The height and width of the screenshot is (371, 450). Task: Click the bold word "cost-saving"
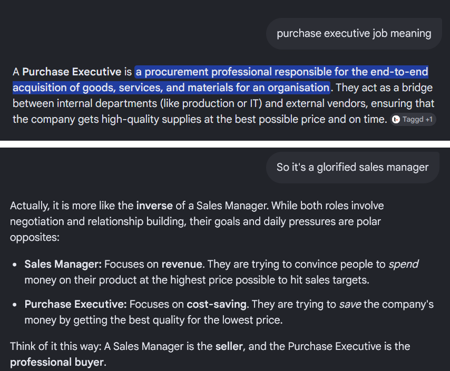tap(217, 304)
